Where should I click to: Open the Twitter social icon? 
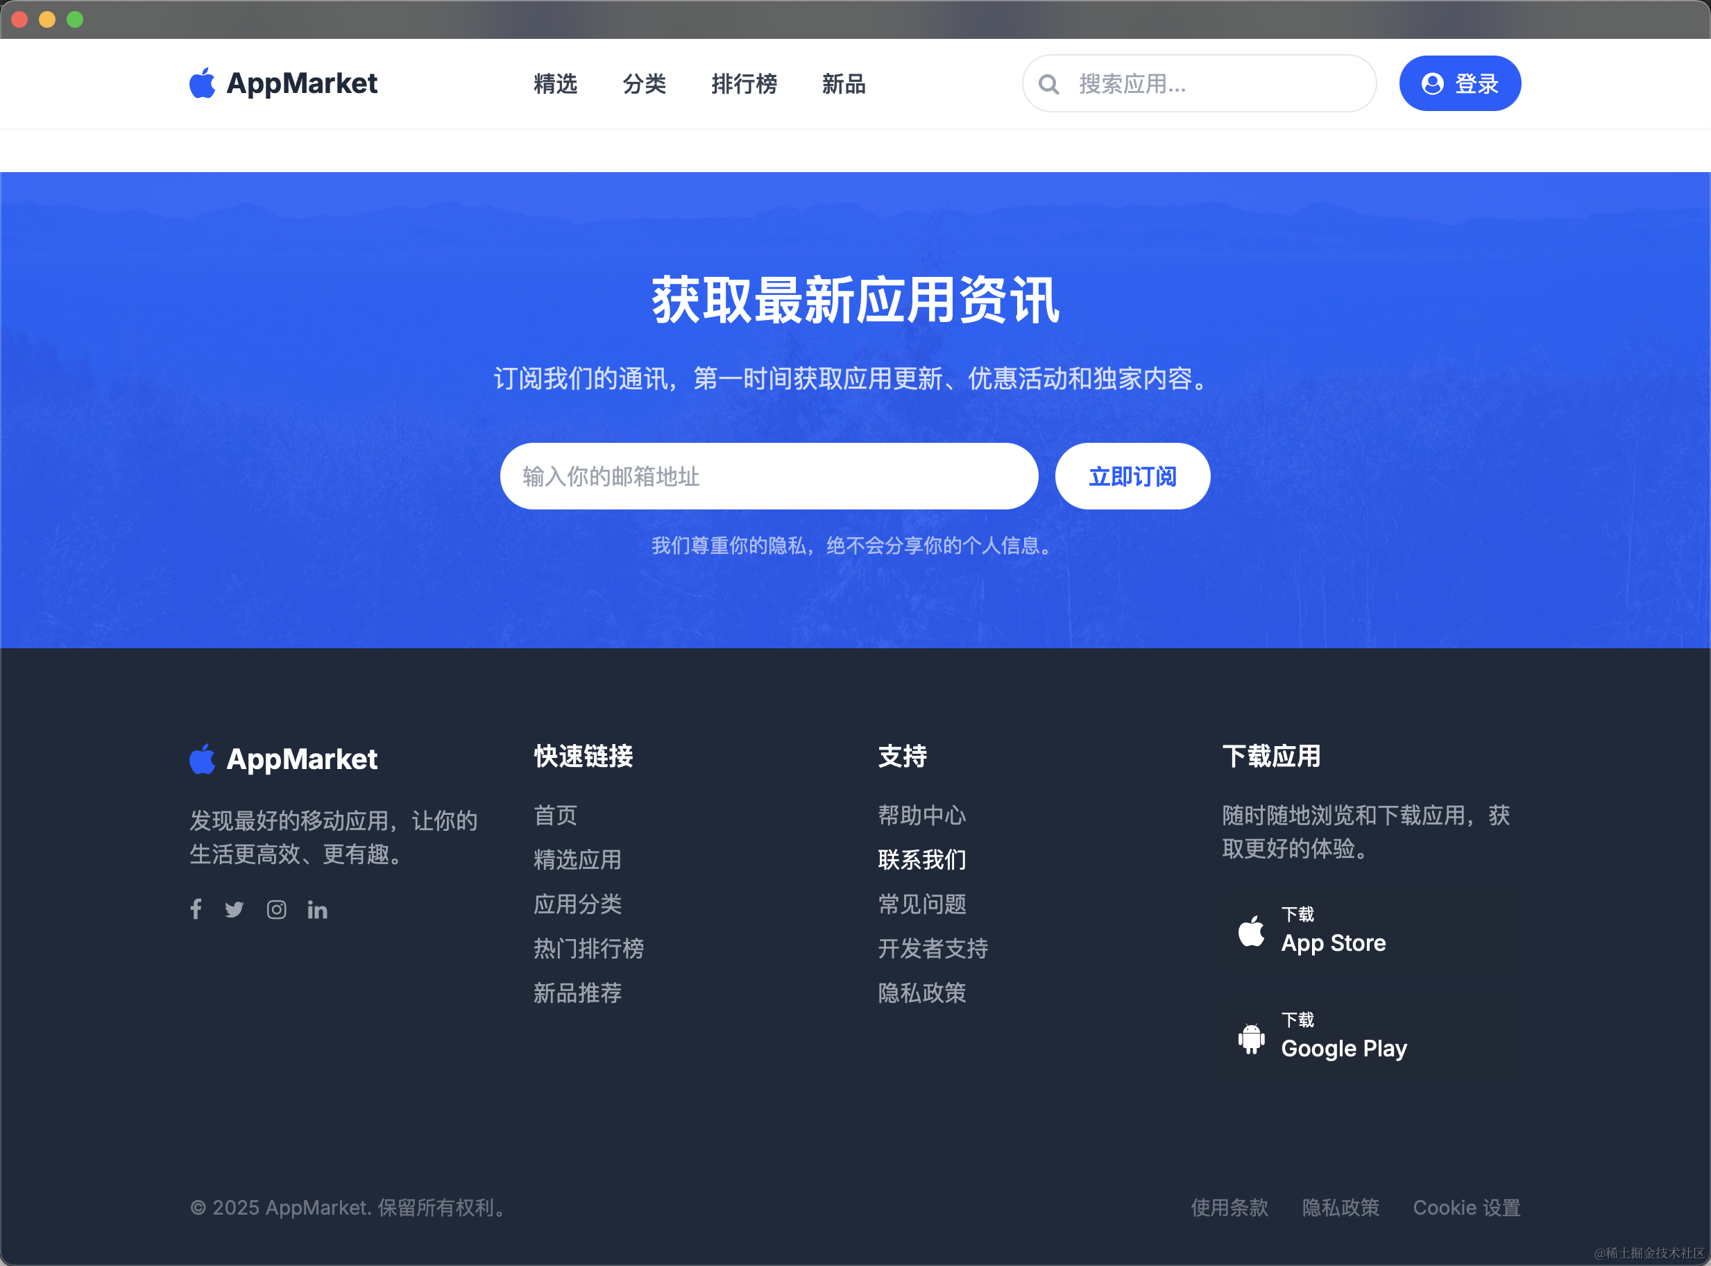[235, 909]
